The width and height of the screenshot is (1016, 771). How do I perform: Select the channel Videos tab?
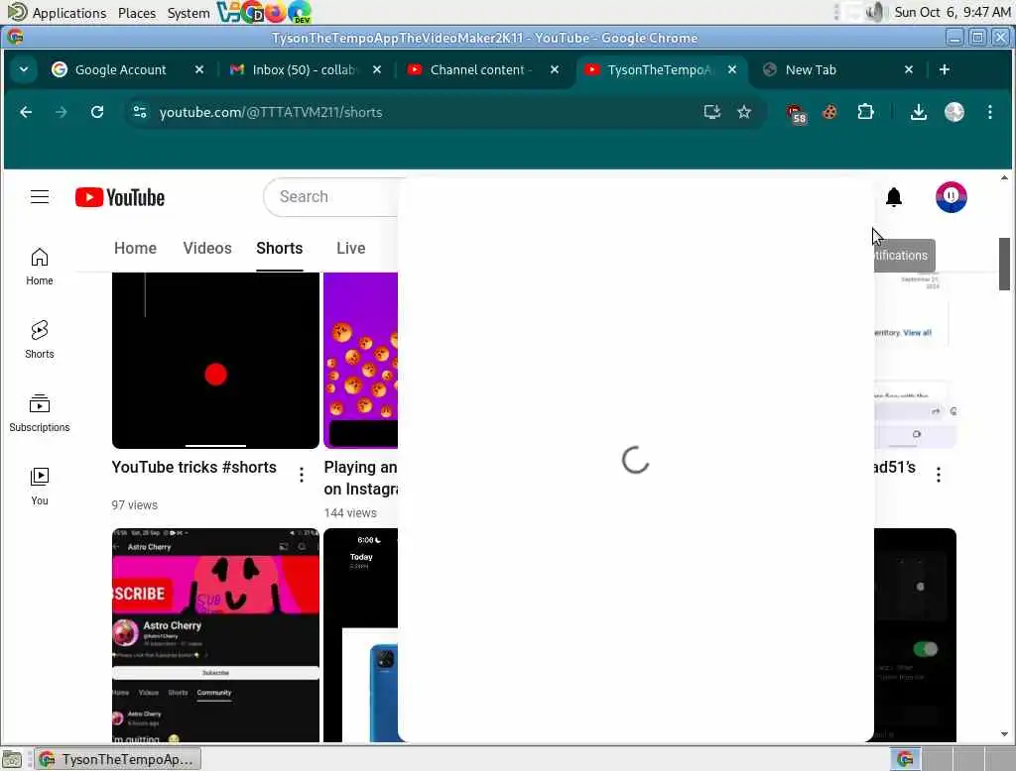click(x=207, y=248)
